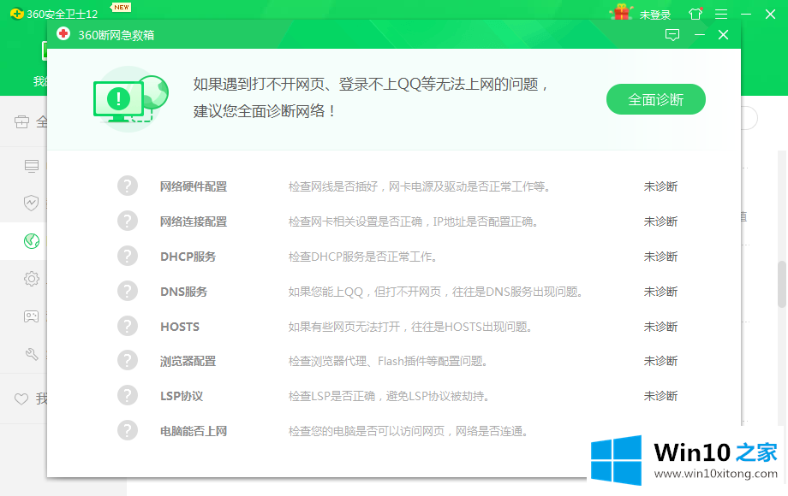Viewport: 788px width, 496px height.
Task: Close the 360断网急救箱 dialog
Action: point(723,34)
